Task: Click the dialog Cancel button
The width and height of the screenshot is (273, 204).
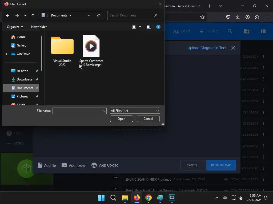Action: (148, 119)
